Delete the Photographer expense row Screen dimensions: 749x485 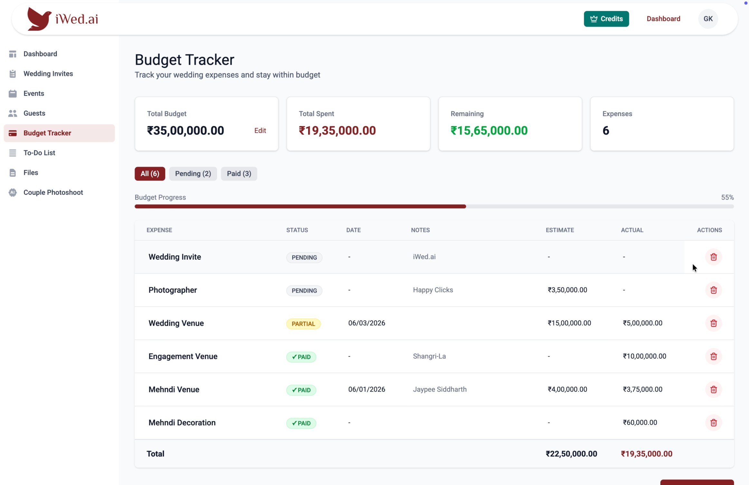[714, 290]
